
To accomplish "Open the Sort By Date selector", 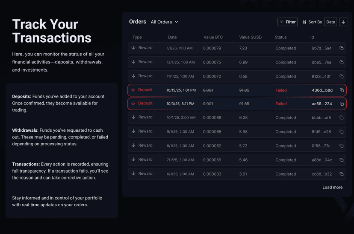I will 330,22.
